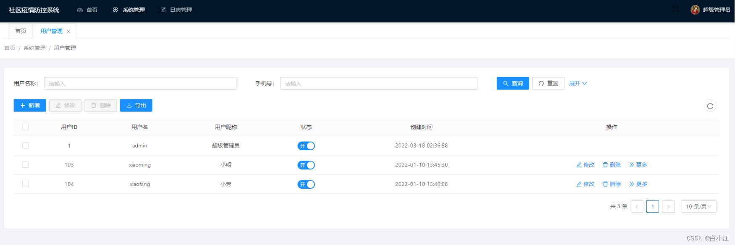Focus the 用户名称 input field
Screen dimensions: 735x245
140,83
